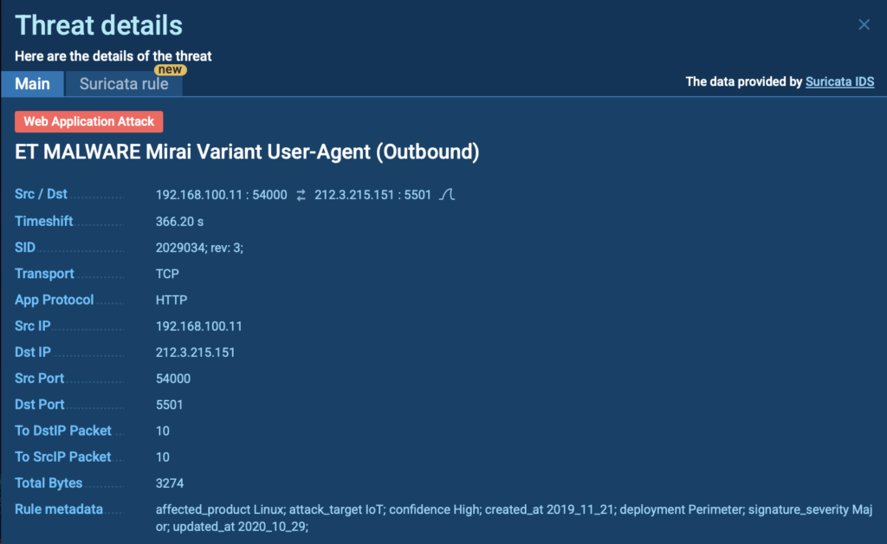
Task: Click the Web Application Attack category badge
Action: 88,121
